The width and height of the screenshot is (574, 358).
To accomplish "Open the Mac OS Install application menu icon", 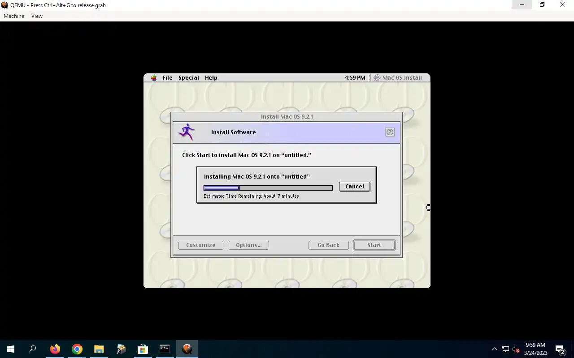I will coord(377,77).
